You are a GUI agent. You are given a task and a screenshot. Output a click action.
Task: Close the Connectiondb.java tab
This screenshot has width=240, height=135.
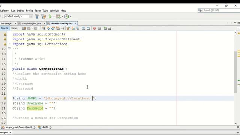click(x=76, y=23)
